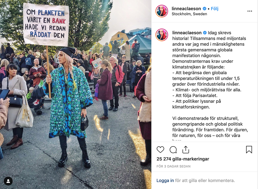This screenshot has height=189, width=258.
Task: Click the verified badge in the post header
Action: pos(204,9)
